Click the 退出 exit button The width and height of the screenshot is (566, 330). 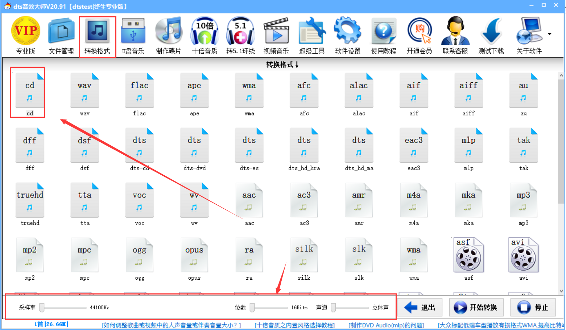420,308
